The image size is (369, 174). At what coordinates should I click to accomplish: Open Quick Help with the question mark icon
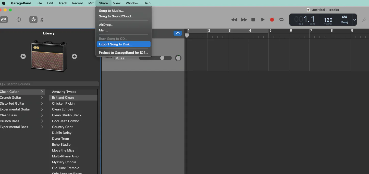pos(19,19)
